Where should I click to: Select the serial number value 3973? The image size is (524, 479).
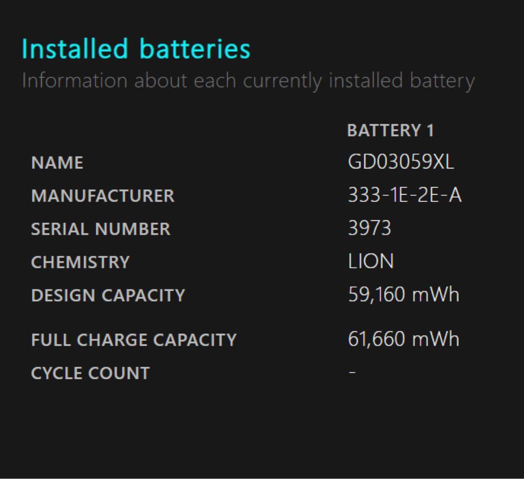coord(369,228)
